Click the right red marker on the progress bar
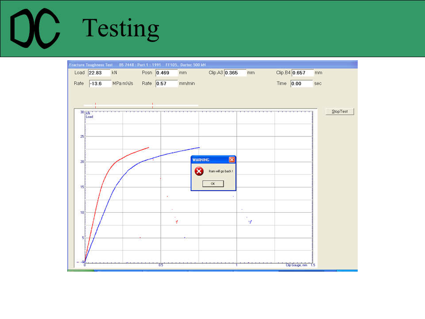425x319 pixels. [153, 105]
